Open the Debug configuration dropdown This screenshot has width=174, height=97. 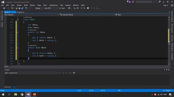(39, 8)
